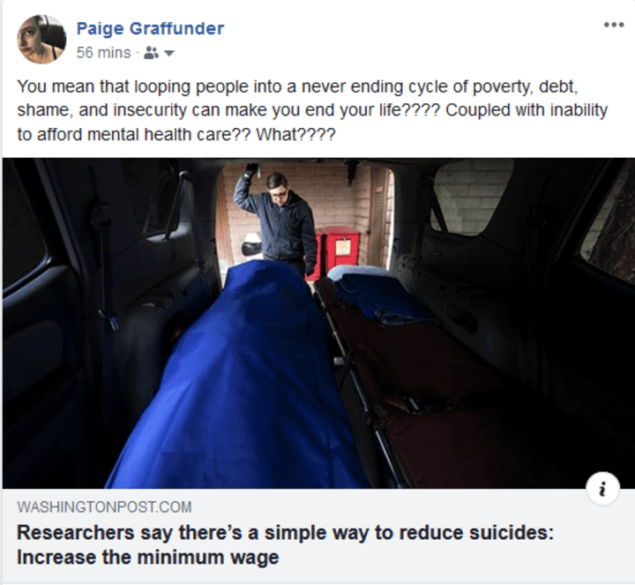
Task: Click the info "i" icon on article image
Action: (x=603, y=488)
